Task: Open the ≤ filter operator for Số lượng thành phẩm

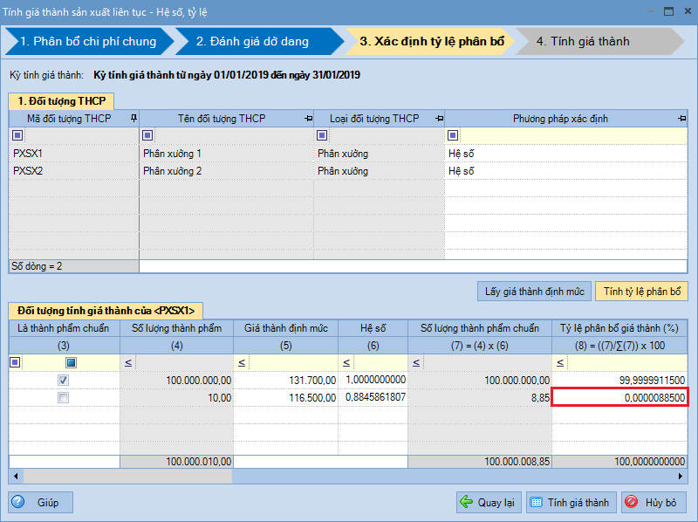Action: (x=127, y=362)
